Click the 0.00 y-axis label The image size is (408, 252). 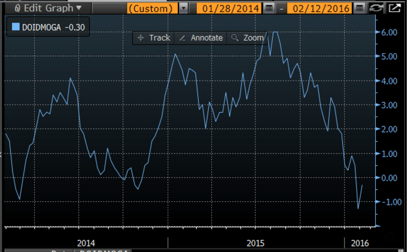pyautogui.click(x=389, y=178)
